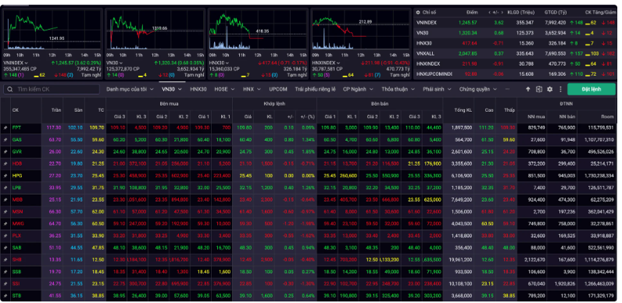The width and height of the screenshot is (622, 303).
Task: Pin the SSB row
Action: [x=5, y=272]
